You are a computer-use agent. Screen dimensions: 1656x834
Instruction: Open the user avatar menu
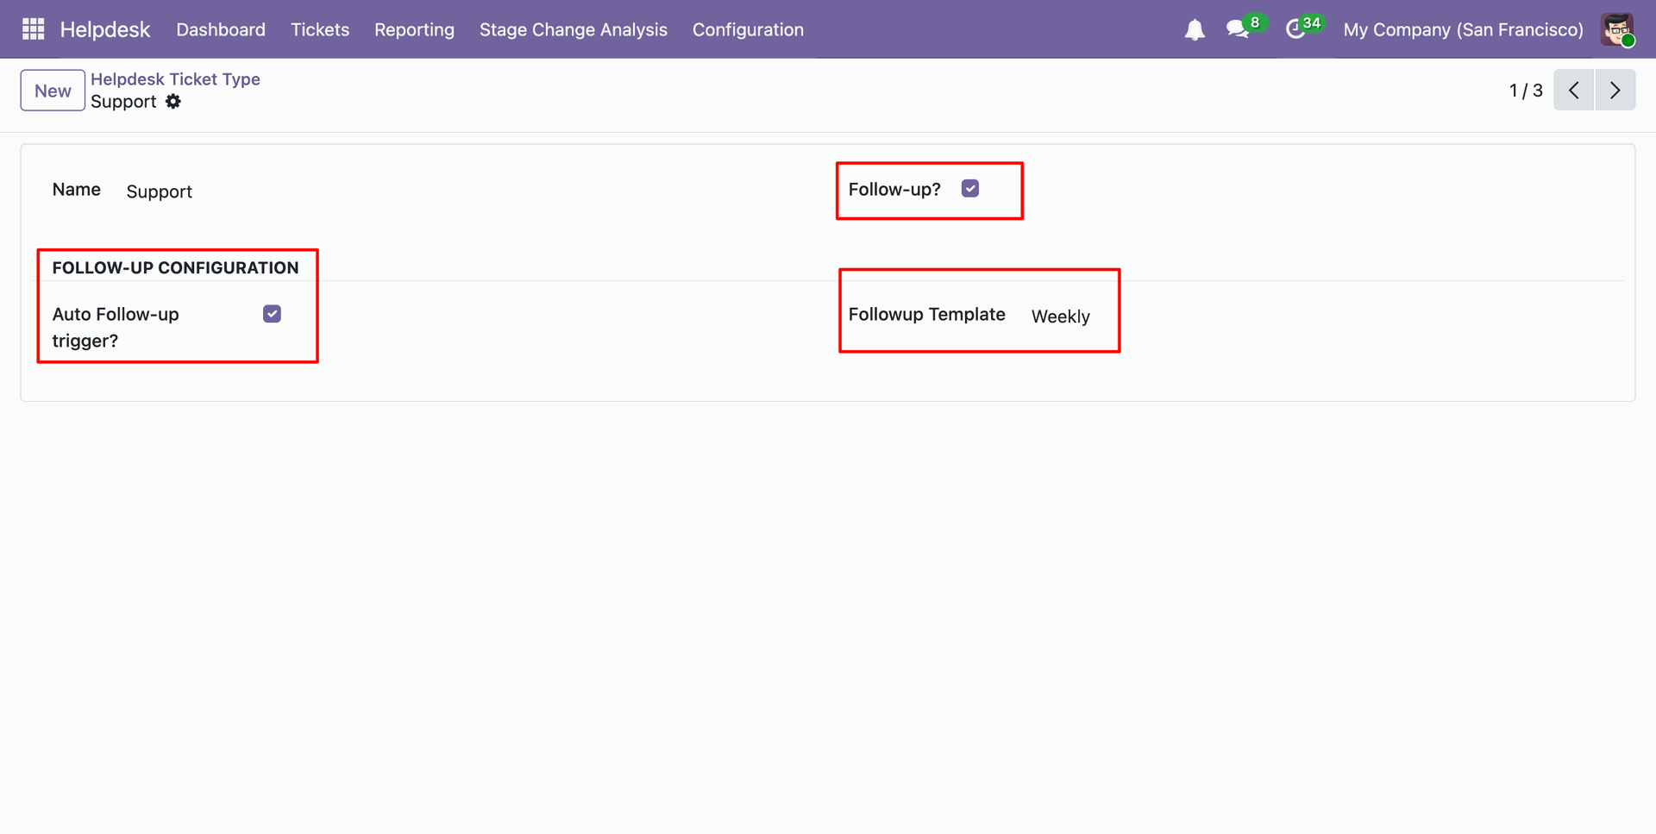coord(1617,29)
